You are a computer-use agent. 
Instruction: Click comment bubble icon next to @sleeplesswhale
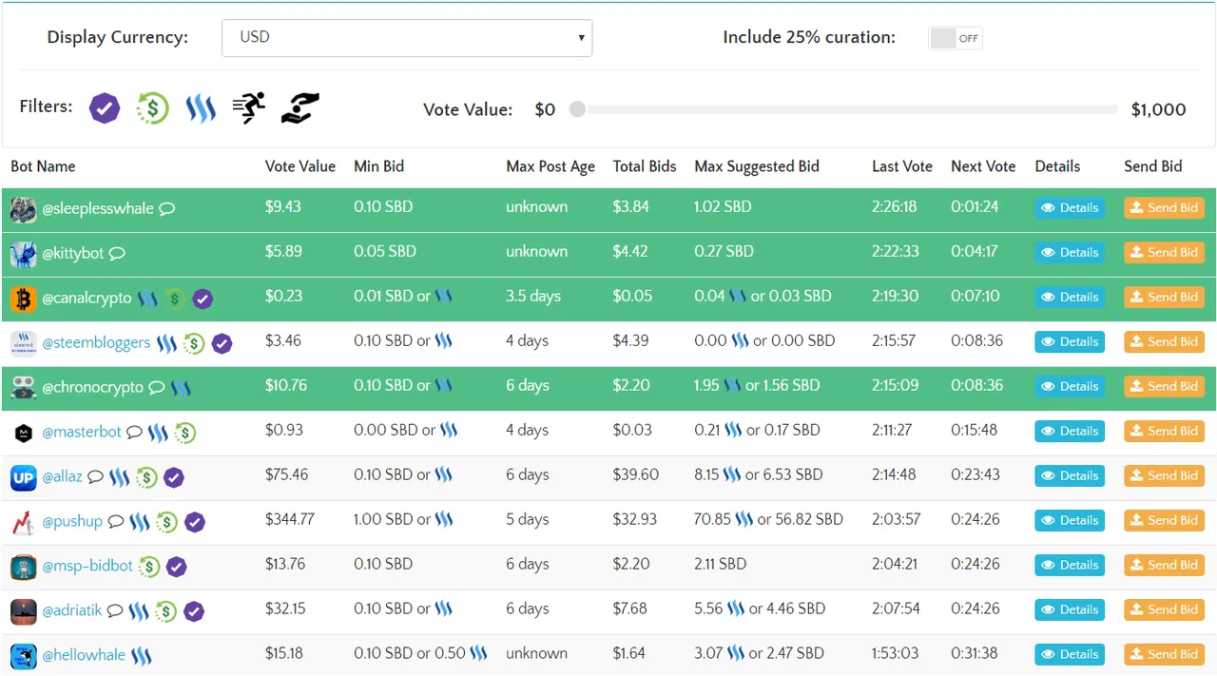coord(167,208)
